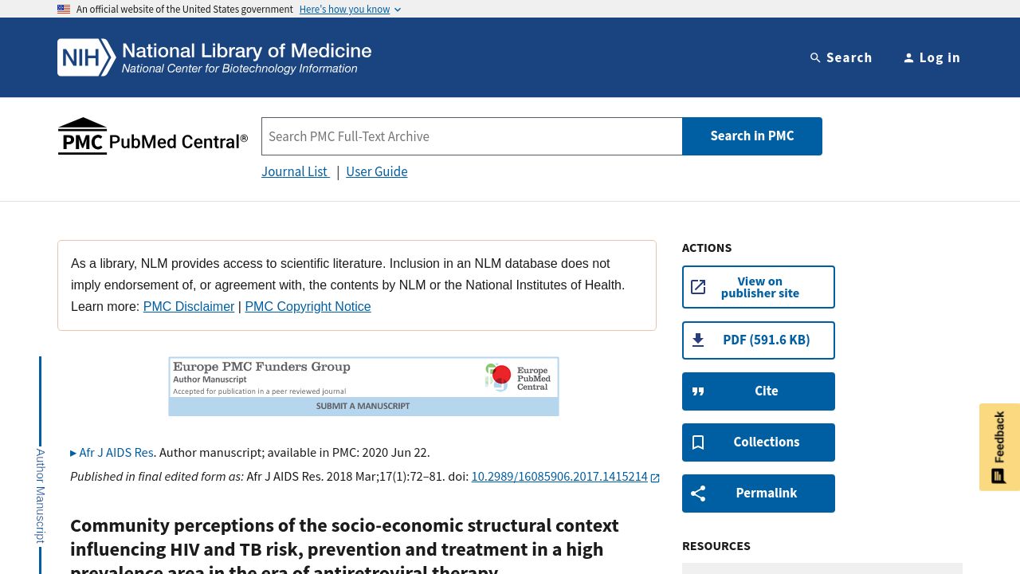Open the Journal List link

[x=295, y=171]
